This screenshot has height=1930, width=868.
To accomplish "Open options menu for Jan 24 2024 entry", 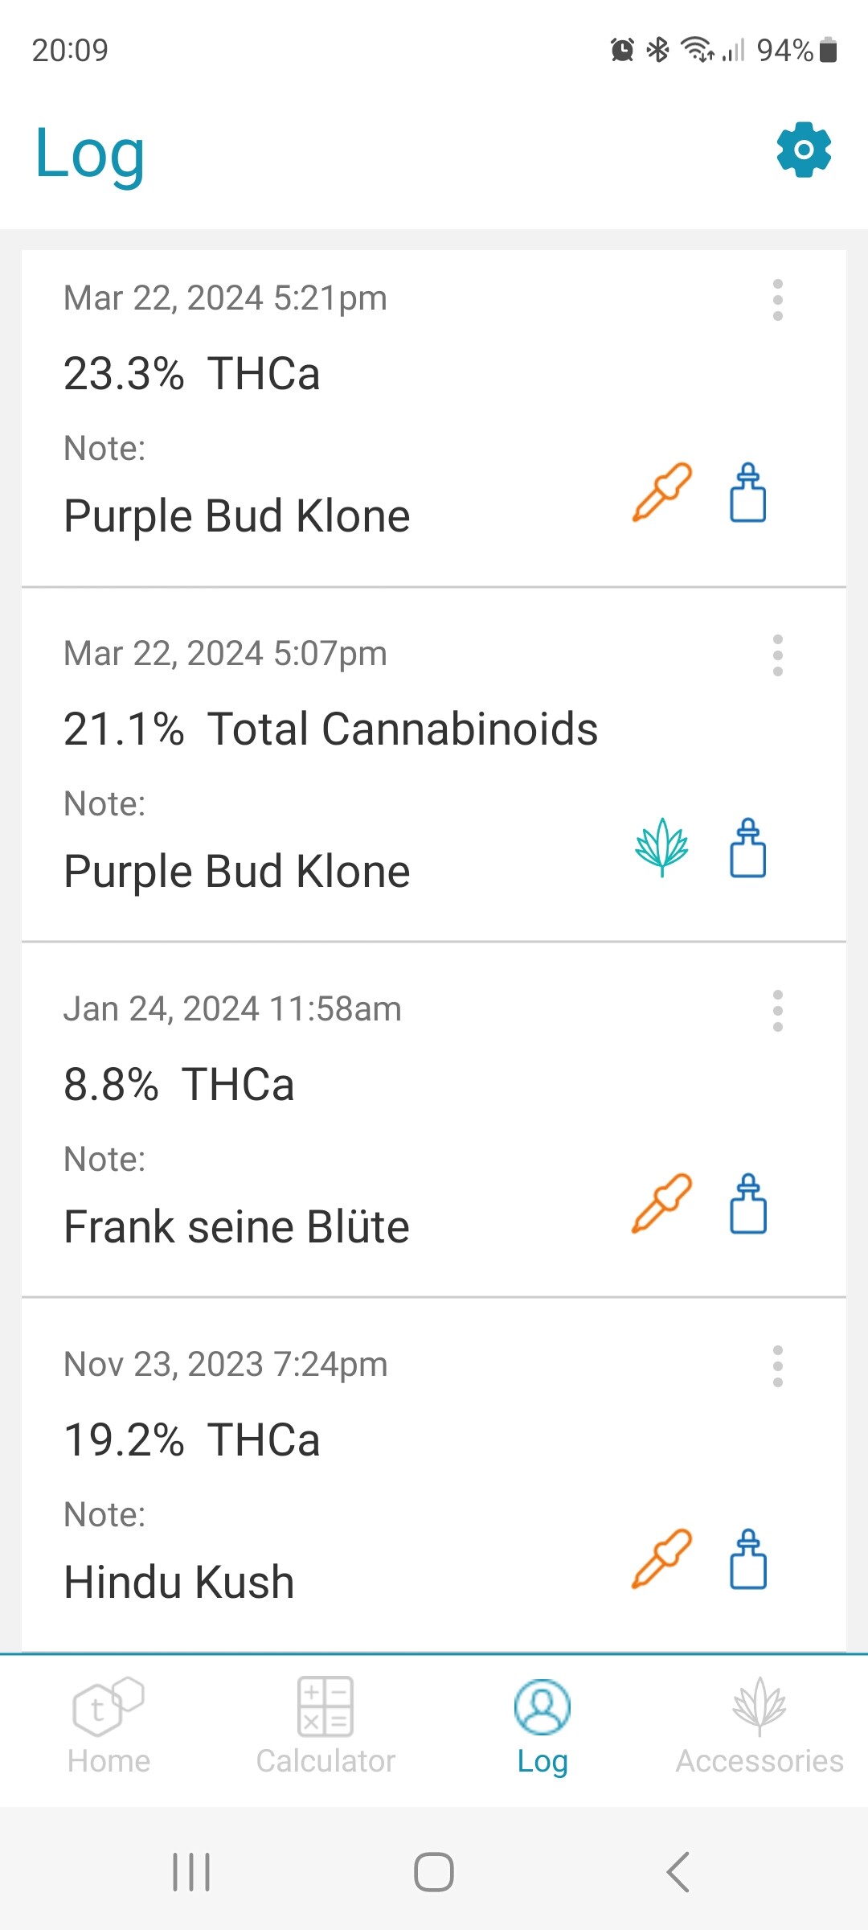I will click(x=777, y=1011).
